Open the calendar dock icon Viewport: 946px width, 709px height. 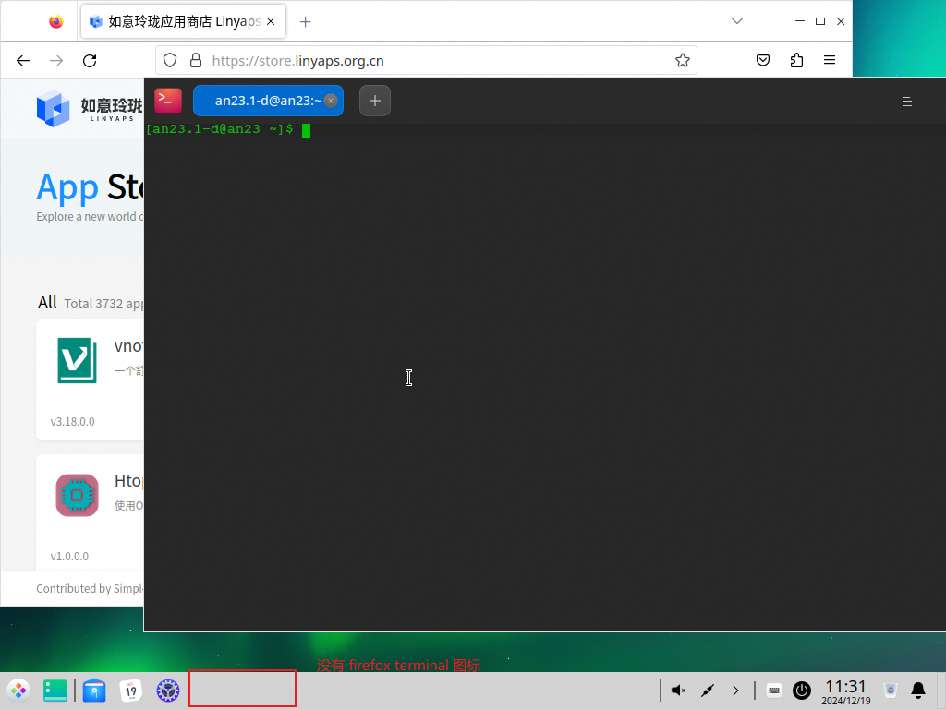click(130, 690)
